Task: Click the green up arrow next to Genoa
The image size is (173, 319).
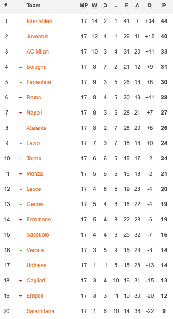Action: [x=21, y=204]
